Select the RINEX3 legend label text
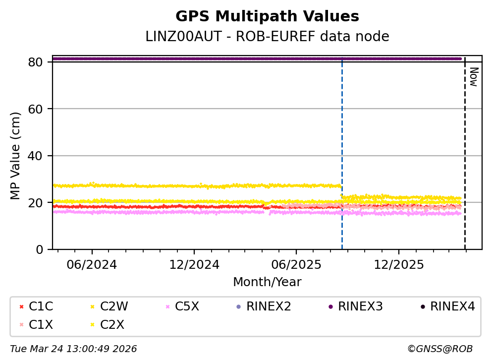 [x=360, y=307]
